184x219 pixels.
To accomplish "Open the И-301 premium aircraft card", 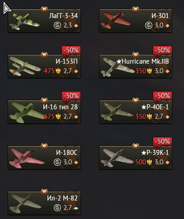I will point(136,20).
